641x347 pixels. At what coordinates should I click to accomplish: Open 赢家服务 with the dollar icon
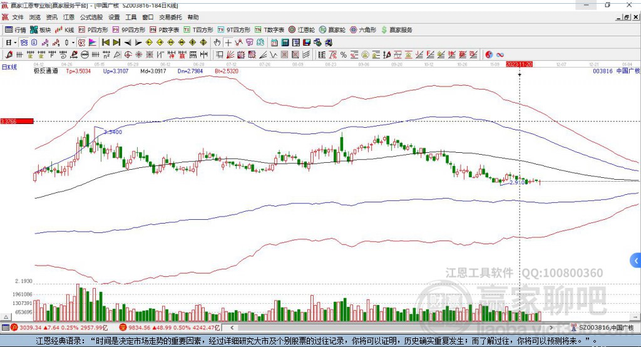tap(396, 30)
